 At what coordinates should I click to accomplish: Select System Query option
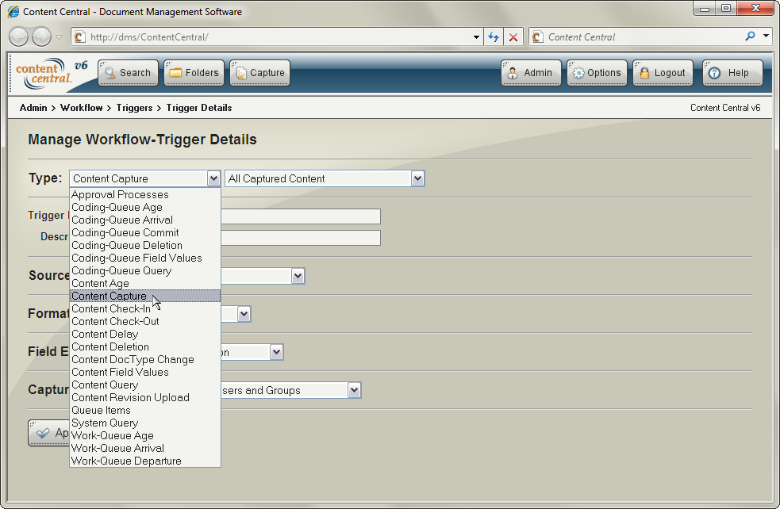[x=144, y=423]
